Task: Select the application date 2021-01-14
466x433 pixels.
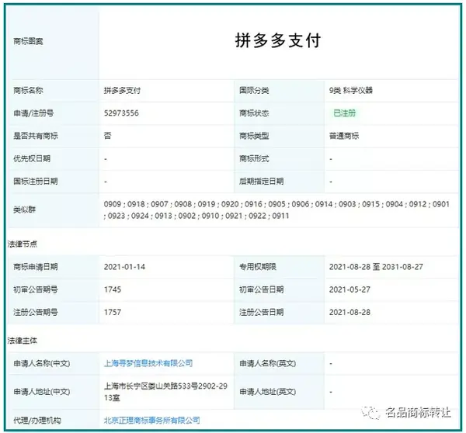Action: pyautogui.click(x=124, y=267)
